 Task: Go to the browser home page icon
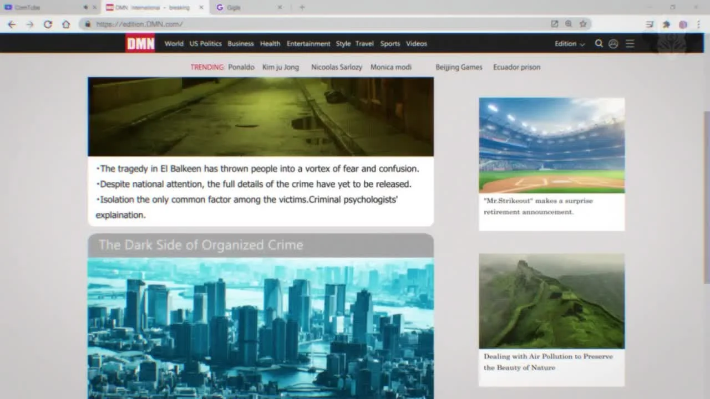coord(66,24)
